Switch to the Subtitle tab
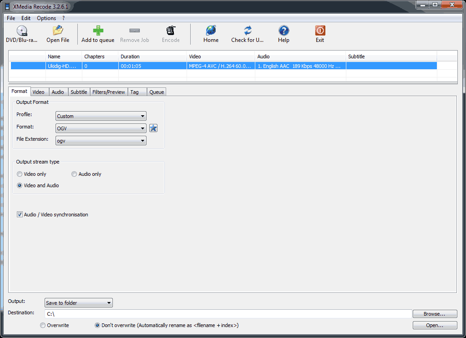Image resolution: width=466 pixels, height=338 pixels. 79,92
